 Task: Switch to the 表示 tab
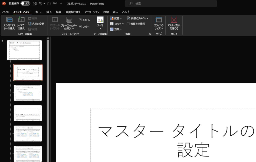tap(115, 12)
